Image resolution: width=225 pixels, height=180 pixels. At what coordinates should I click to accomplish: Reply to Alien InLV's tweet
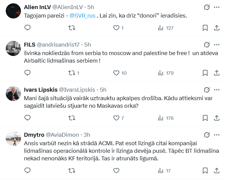pos(28,28)
